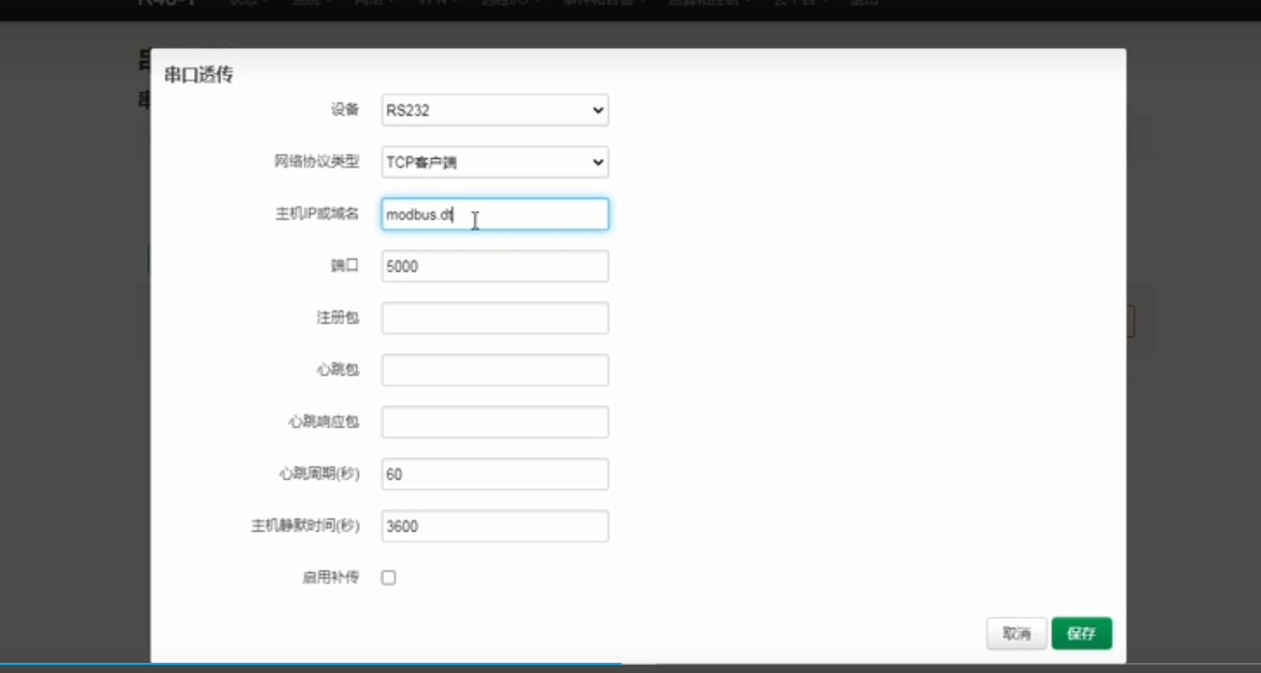Image resolution: width=1261 pixels, height=673 pixels.
Task: Click the 主机IP或域名 field label
Action: (316, 214)
